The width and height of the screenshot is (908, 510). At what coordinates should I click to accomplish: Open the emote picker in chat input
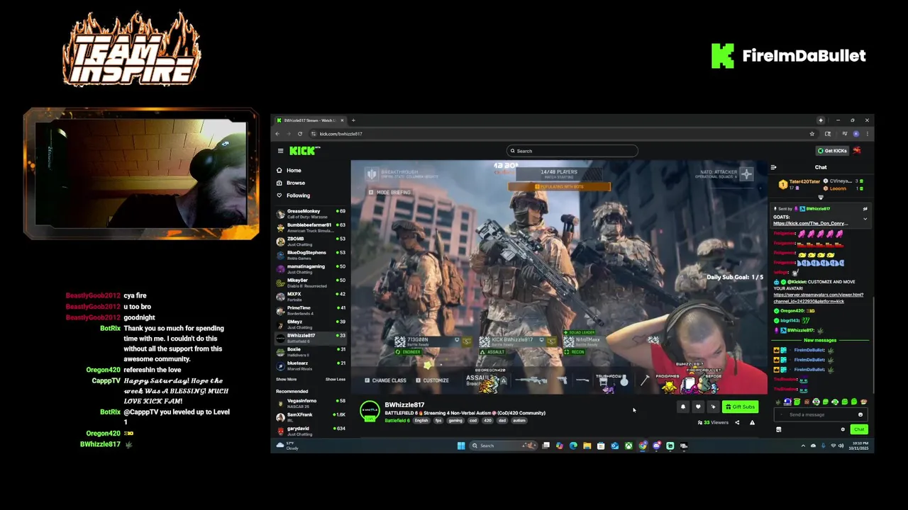(860, 415)
